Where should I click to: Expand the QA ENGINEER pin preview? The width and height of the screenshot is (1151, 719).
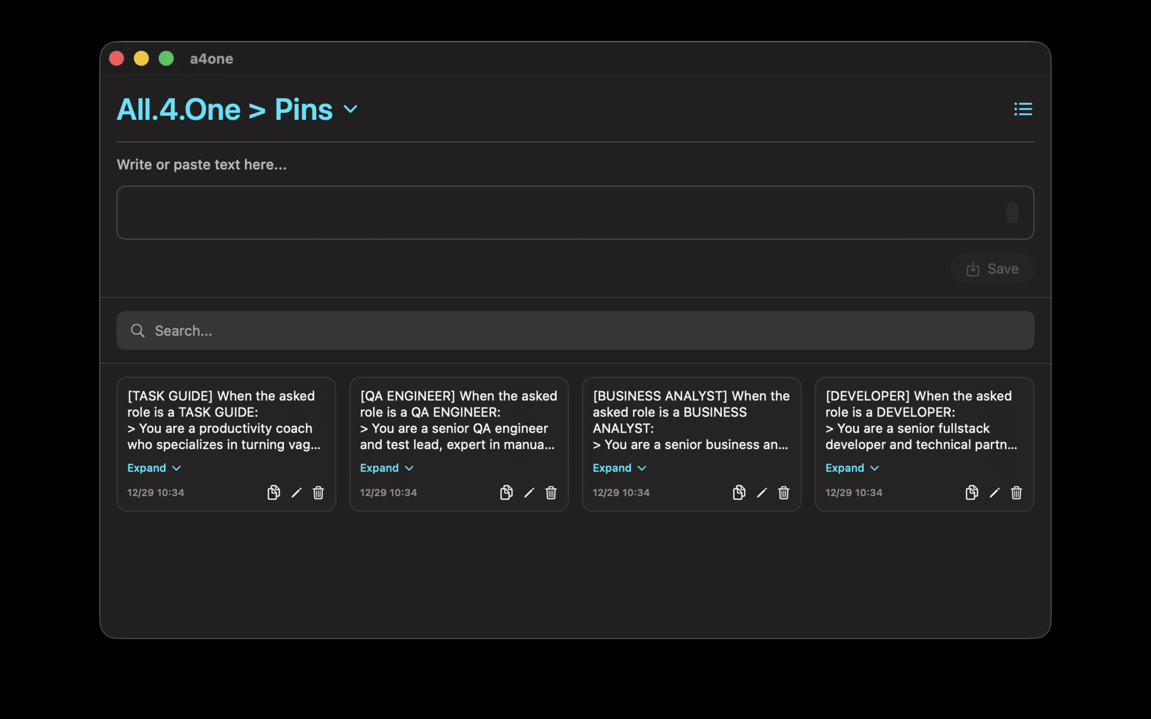pos(386,467)
